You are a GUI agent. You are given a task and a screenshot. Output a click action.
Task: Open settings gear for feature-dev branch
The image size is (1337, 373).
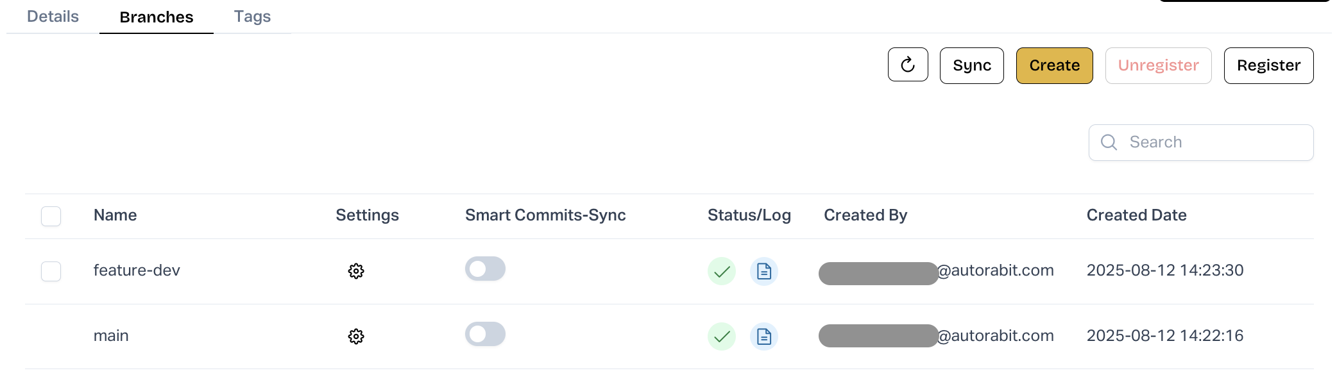click(356, 271)
